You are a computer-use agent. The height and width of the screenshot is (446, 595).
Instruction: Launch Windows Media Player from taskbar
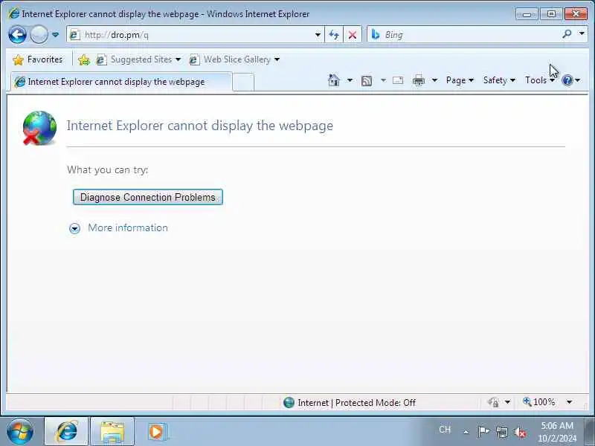pyautogui.click(x=156, y=432)
